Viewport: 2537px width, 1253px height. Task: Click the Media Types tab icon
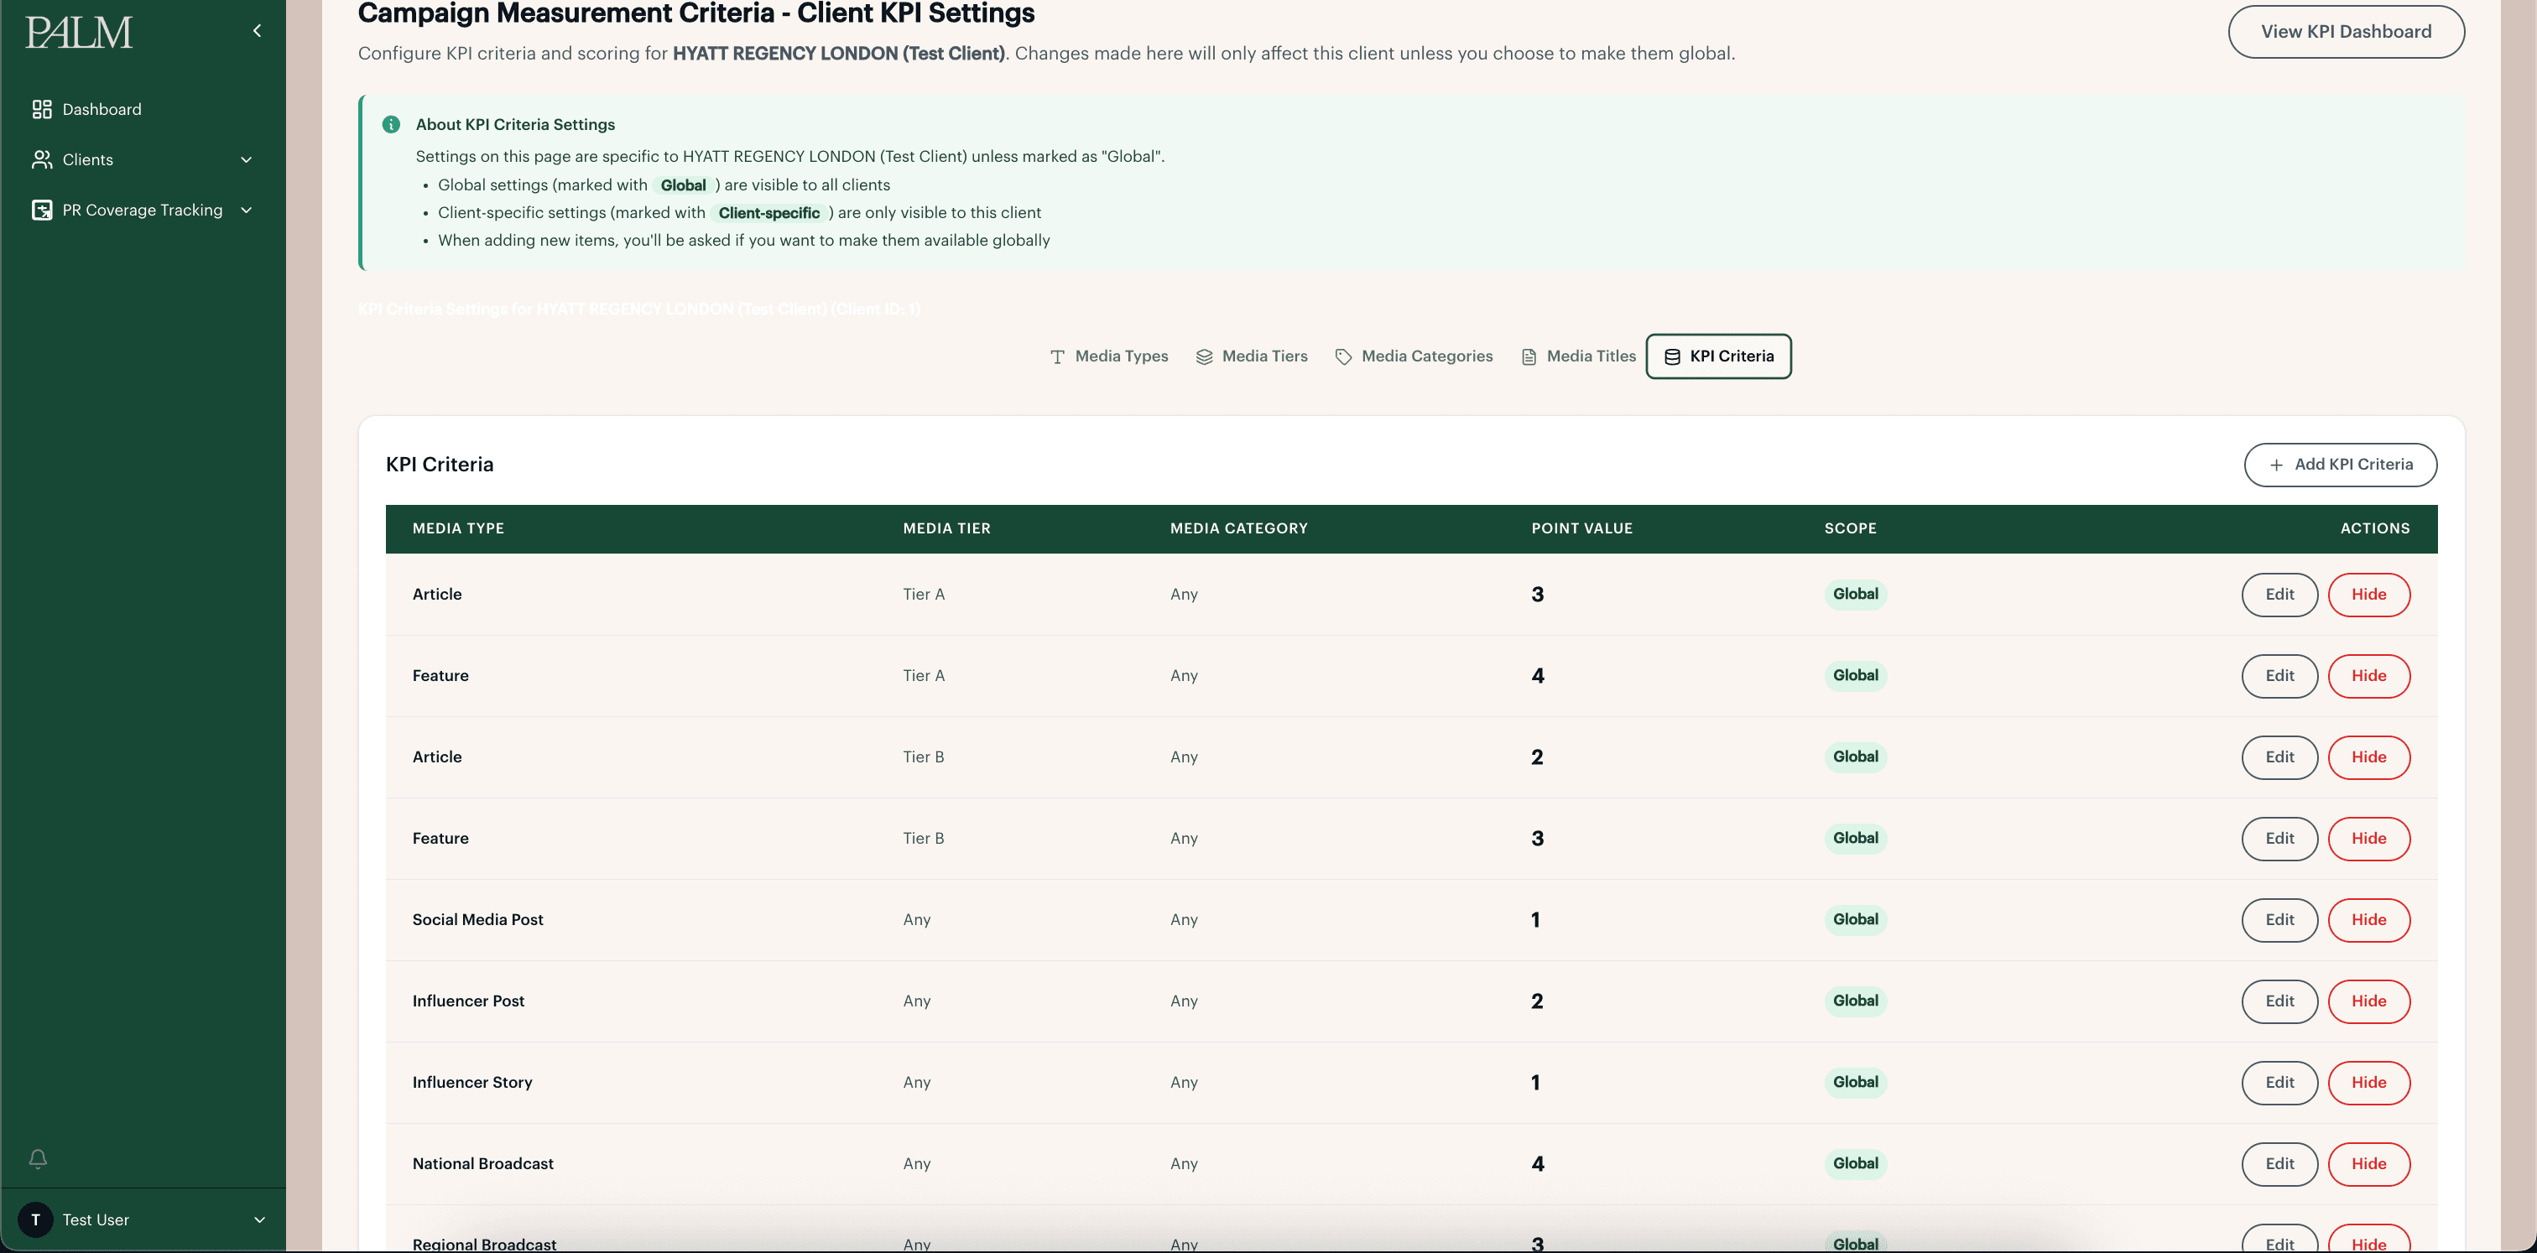[x=1057, y=356]
